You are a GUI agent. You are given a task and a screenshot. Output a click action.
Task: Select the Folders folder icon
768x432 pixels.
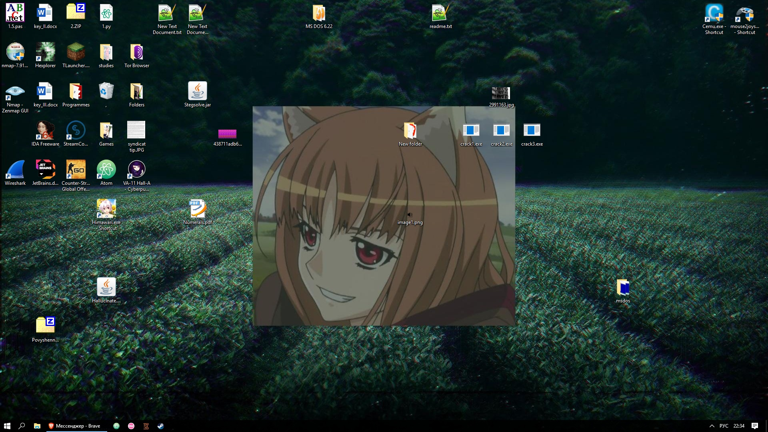click(136, 91)
